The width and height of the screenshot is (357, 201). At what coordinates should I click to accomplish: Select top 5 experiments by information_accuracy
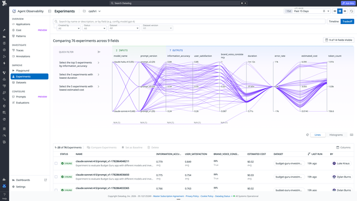click(x=79, y=64)
